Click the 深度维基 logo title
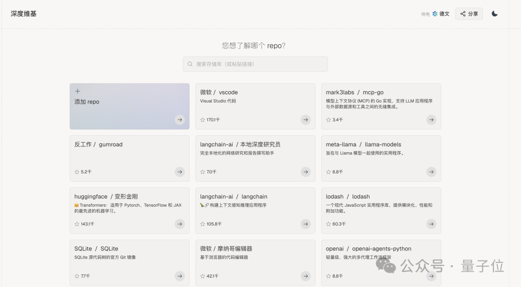 click(x=24, y=13)
